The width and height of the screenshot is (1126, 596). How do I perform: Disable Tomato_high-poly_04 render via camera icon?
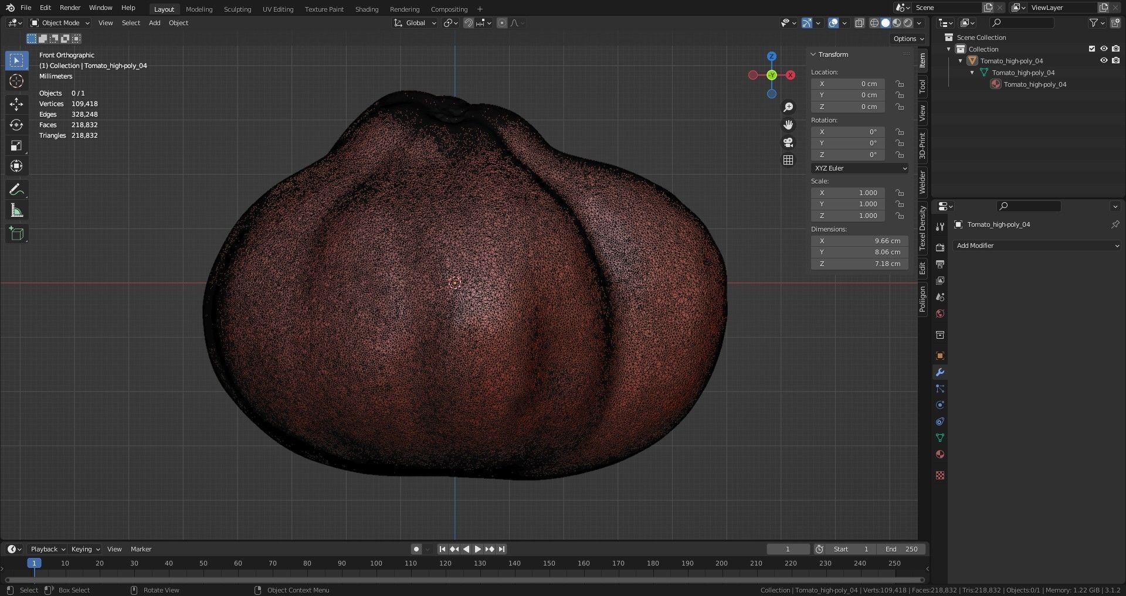tap(1115, 60)
